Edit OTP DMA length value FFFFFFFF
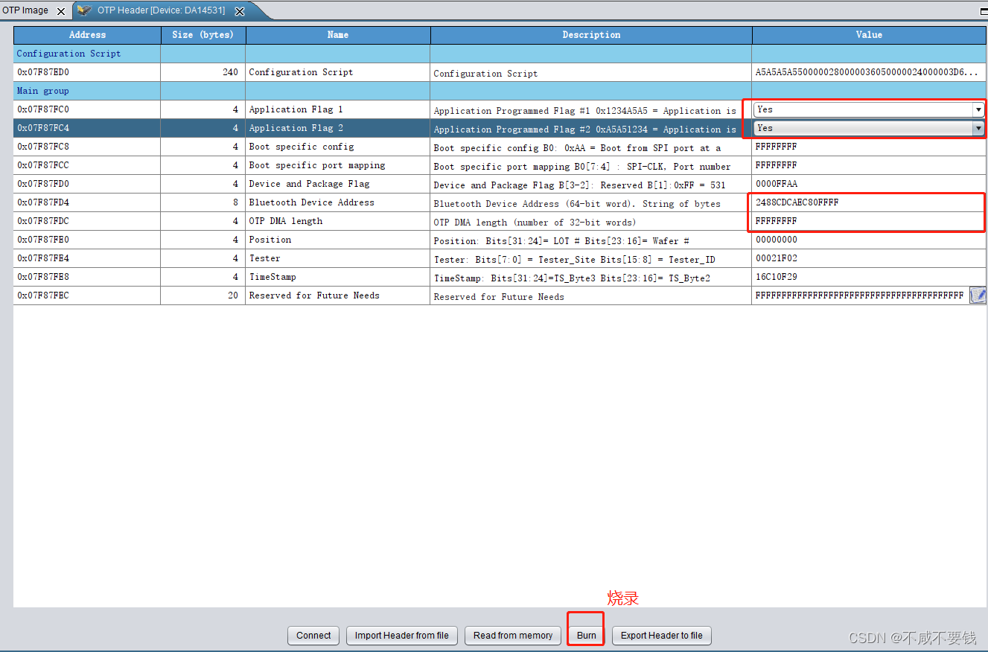This screenshot has width=988, height=652. click(x=869, y=221)
